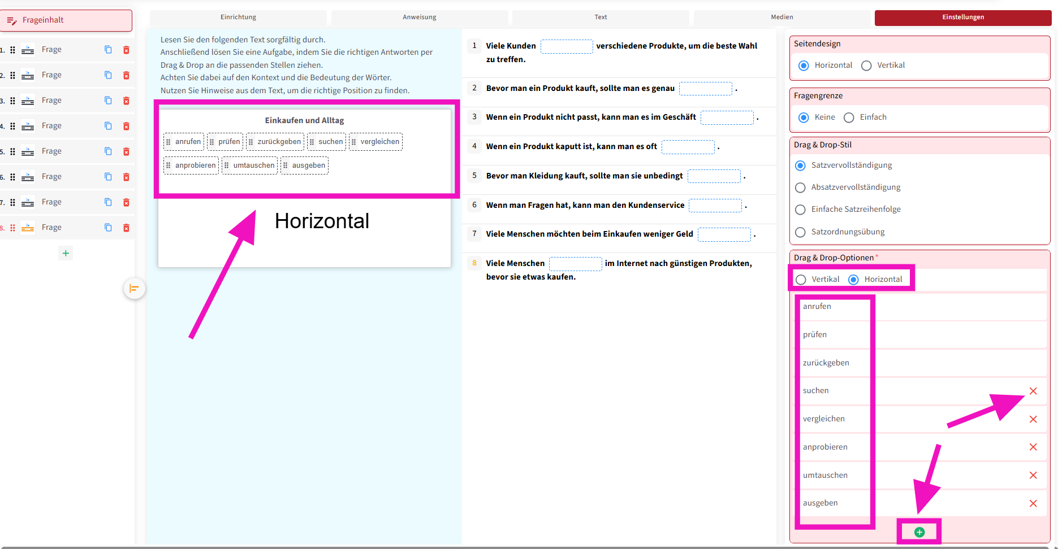The height and width of the screenshot is (549, 1058).
Task: Copy question 1 using duplicate icon
Action: pos(108,50)
